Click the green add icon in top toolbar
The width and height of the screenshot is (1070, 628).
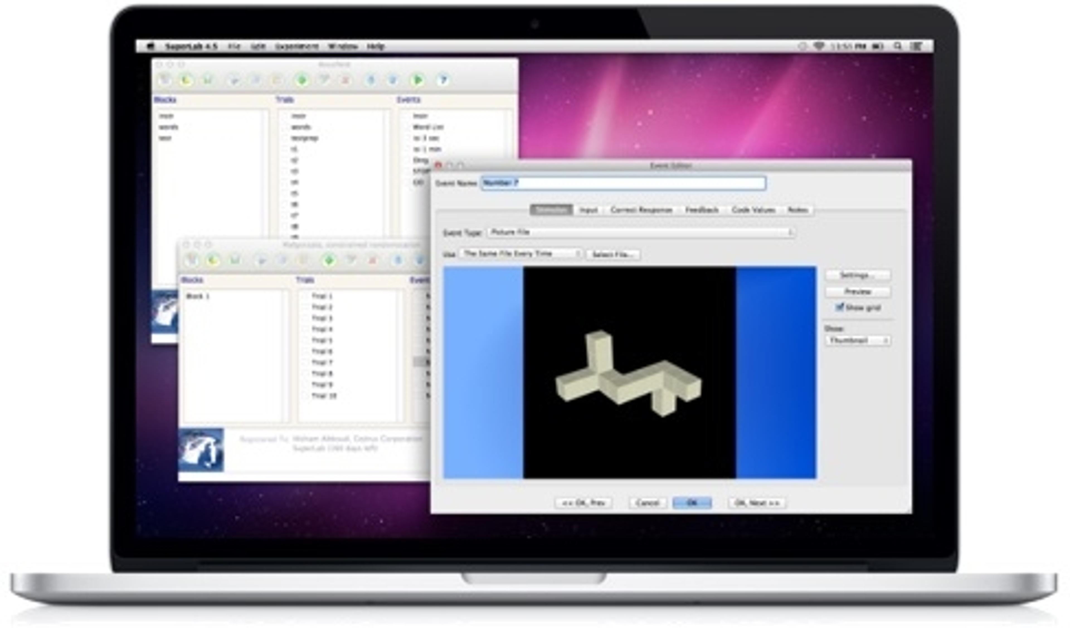coord(302,80)
